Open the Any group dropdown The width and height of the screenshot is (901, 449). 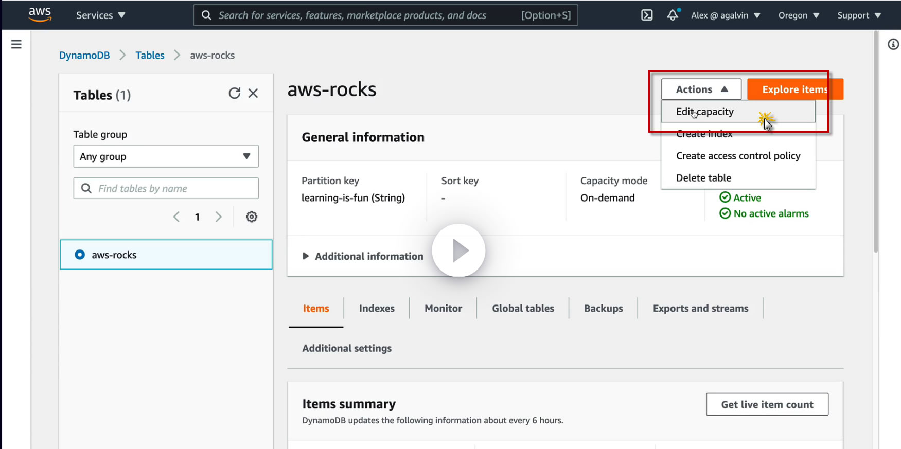coord(166,156)
